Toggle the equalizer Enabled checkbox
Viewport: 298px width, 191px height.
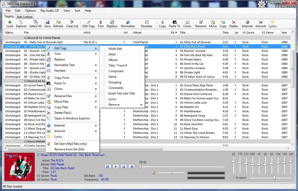(233, 178)
